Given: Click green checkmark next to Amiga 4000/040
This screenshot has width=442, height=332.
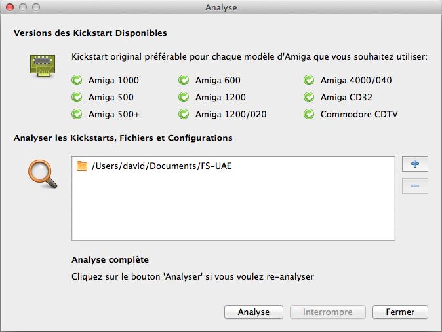Looking at the screenshot, I should pyautogui.click(x=309, y=81).
